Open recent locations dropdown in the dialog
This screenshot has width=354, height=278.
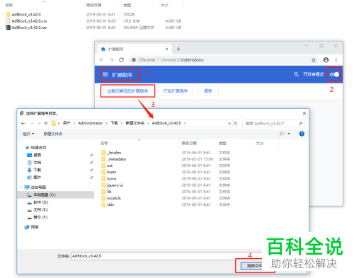[x=40, y=123]
